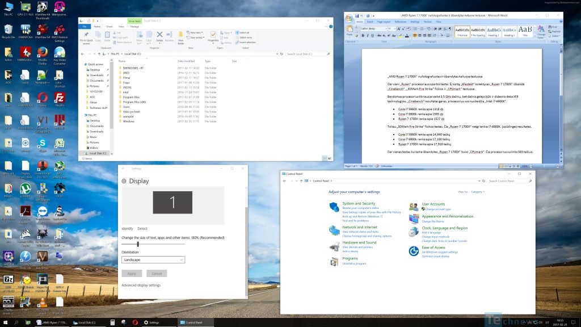Click the Underline button in Word
This screenshot has height=327, width=581.
372,36
